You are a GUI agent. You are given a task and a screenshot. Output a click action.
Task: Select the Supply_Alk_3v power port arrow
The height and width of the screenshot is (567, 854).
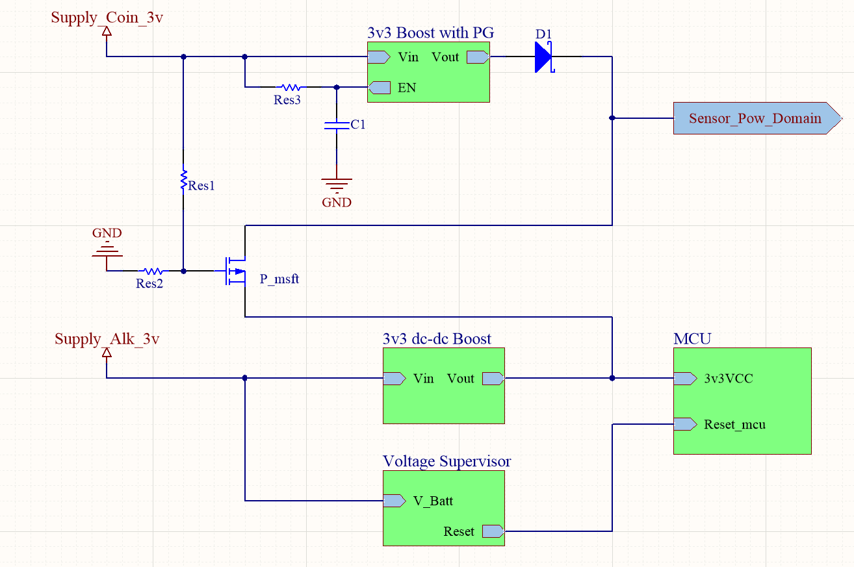[106, 354]
